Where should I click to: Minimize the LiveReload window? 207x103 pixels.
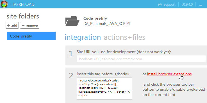pos(201,5)
